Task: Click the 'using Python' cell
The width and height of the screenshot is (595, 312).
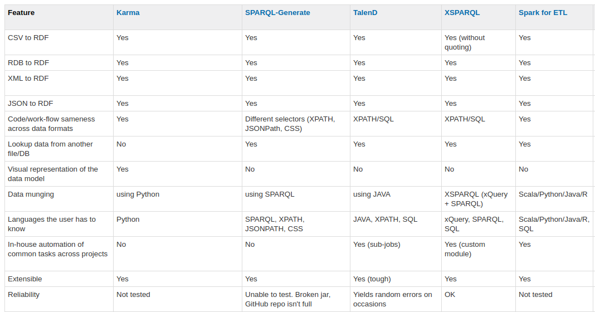Action: 138,194
